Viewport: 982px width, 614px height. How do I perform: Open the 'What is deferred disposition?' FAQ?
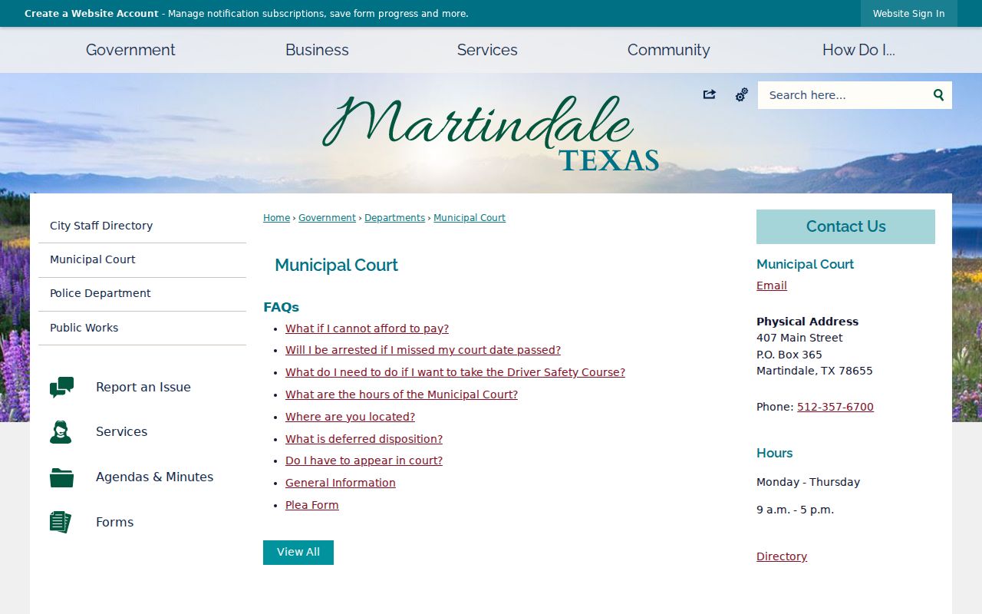coord(364,439)
